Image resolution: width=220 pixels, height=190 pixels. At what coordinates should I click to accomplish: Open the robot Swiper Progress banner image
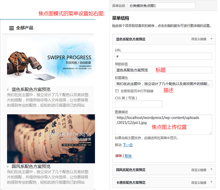pos(51,61)
